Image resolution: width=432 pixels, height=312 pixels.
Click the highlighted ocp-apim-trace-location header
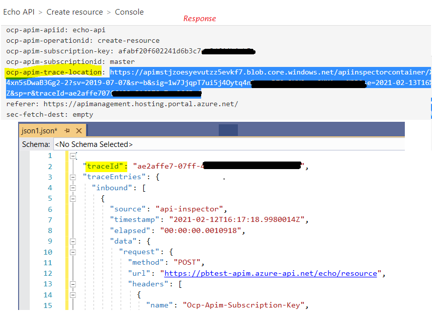pos(54,72)
